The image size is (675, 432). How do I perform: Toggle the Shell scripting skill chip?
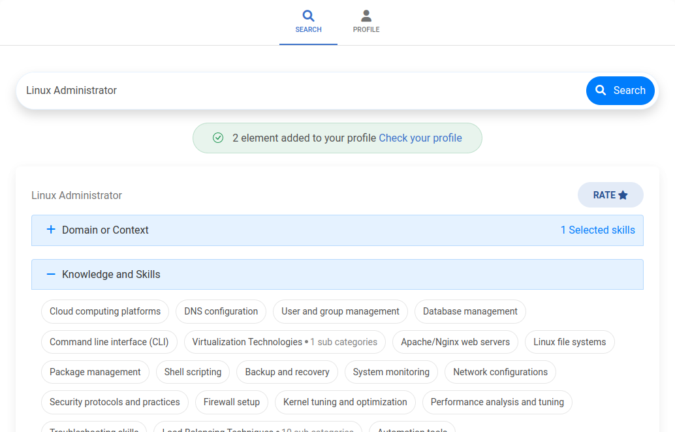pos(193,372)
